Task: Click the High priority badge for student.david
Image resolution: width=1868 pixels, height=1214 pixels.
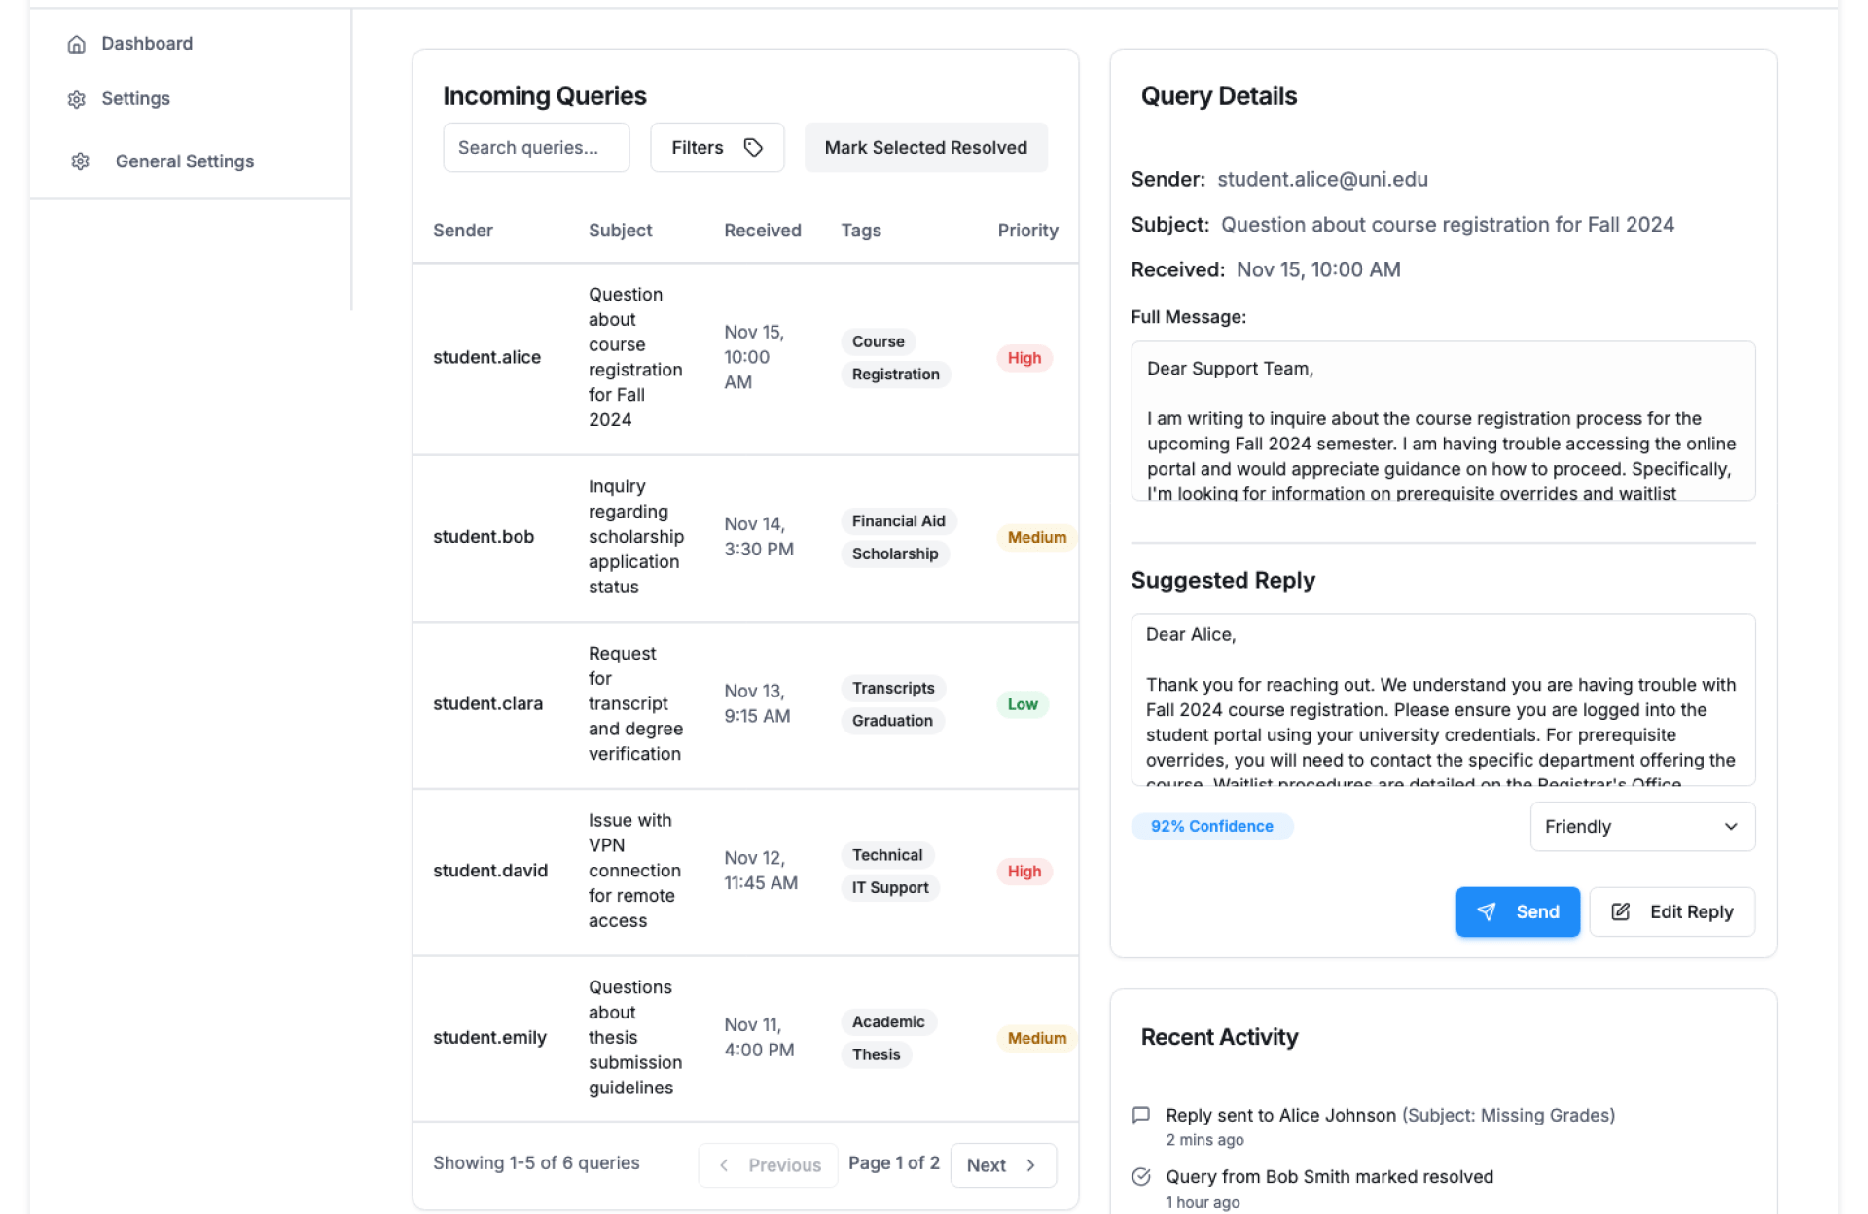Action: pyautogui.click(x=1024, y=872)
